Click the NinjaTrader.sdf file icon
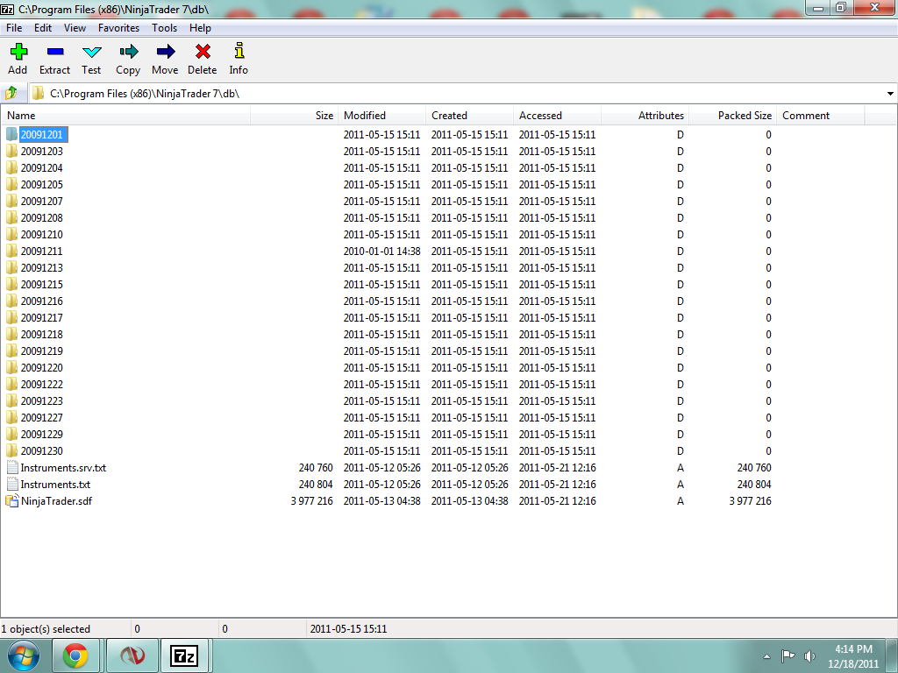898x673 pixels. (x=12, y=500)
